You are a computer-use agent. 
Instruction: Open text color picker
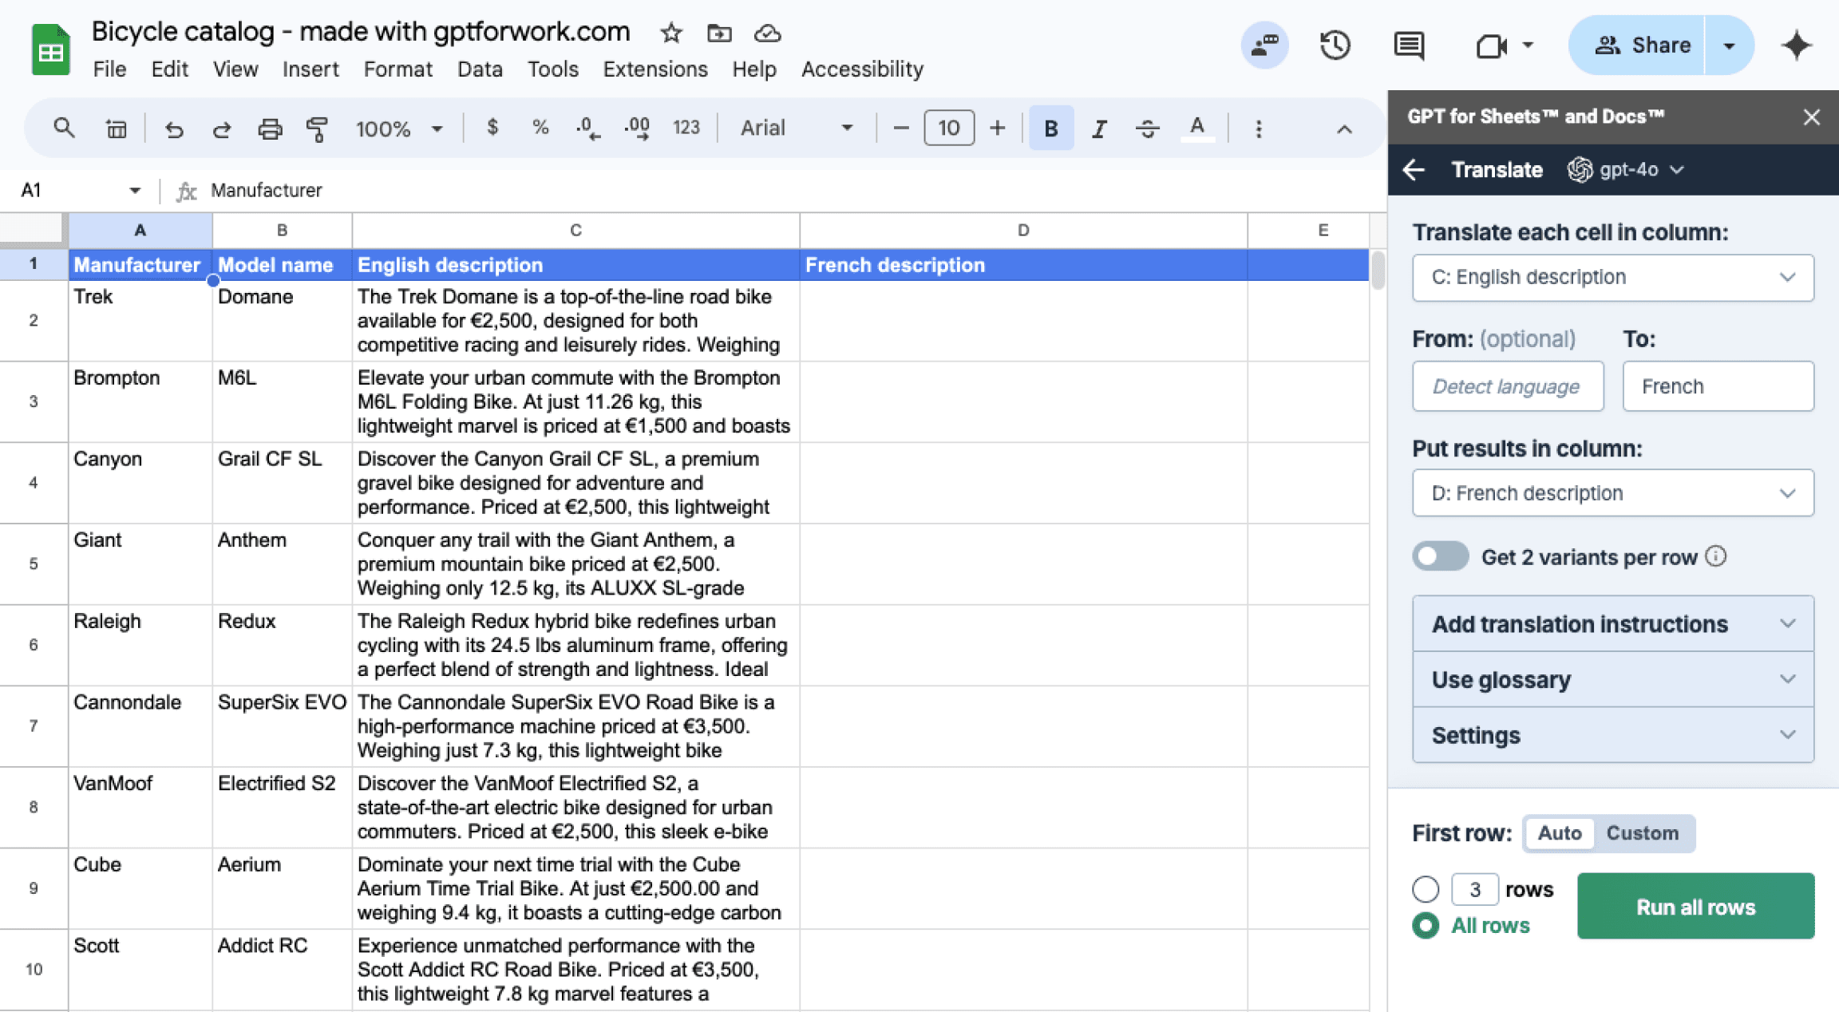click(x=1196, y=128)
